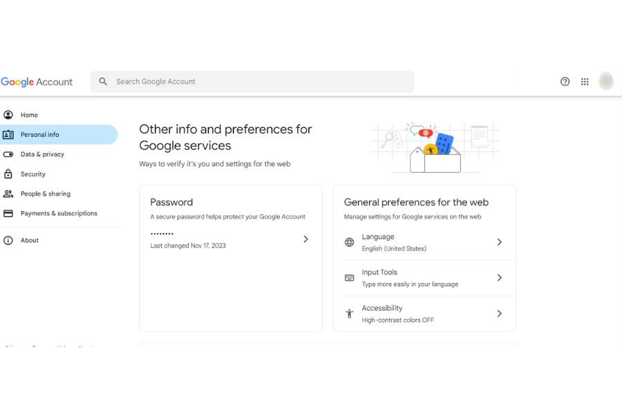Open the Google Account logo link
Screen dimensions: 622x415
tap(37, 82)
